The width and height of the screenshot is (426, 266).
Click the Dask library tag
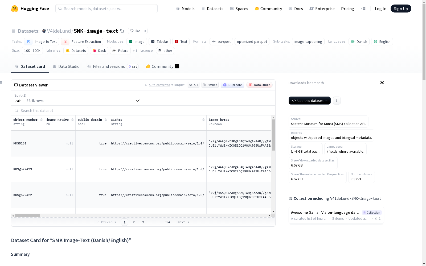point(99,51)
